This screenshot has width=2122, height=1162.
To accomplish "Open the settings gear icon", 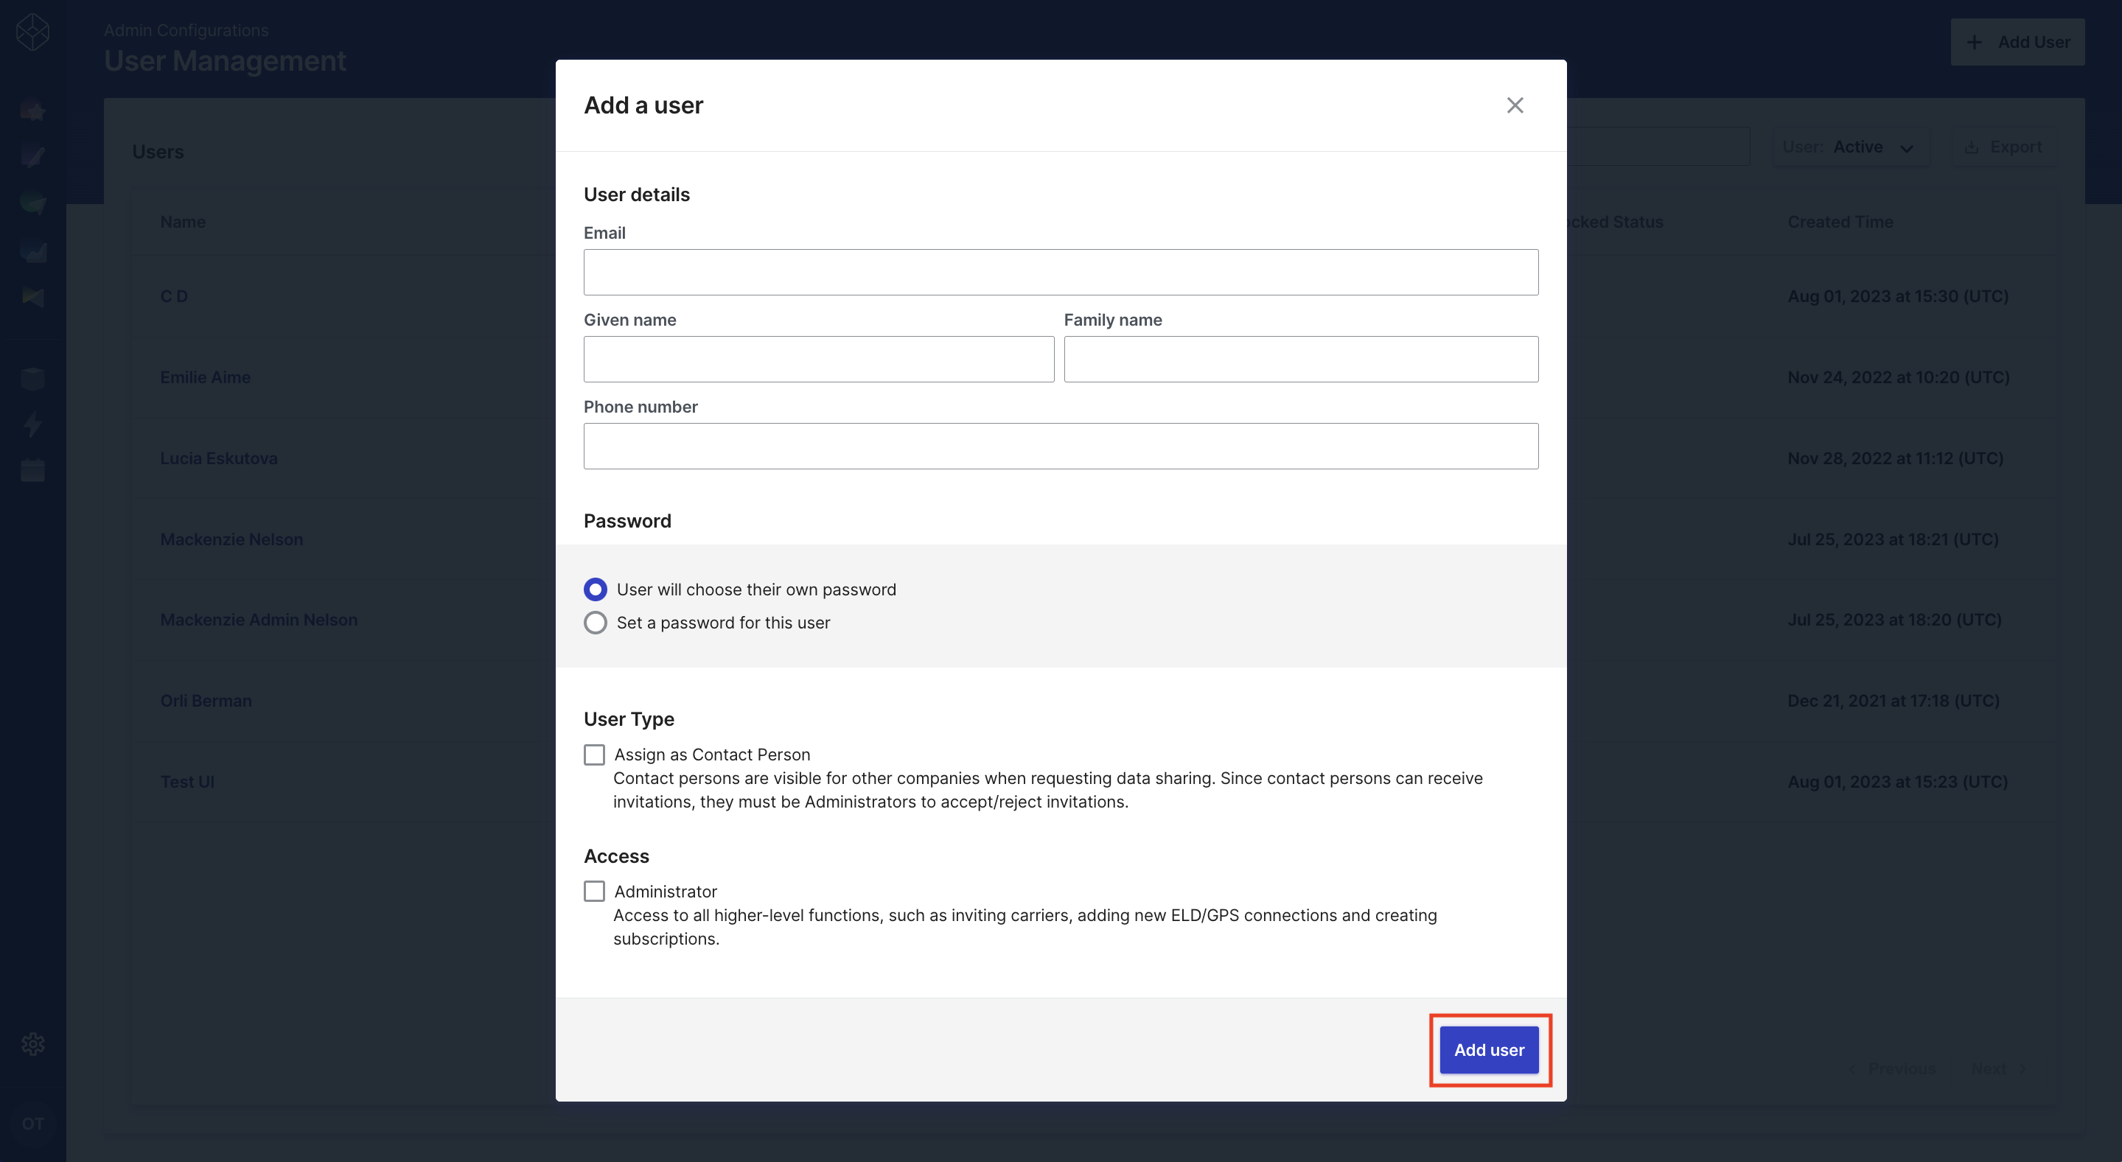I will pos(33,1044).
